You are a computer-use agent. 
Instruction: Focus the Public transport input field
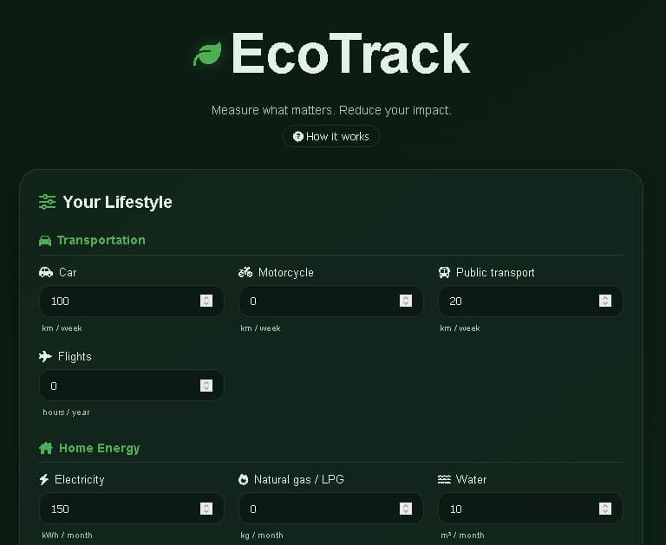531,301
